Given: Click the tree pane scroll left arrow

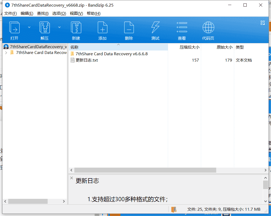Looking at the screenshot, I should click(x=5, y=201).
